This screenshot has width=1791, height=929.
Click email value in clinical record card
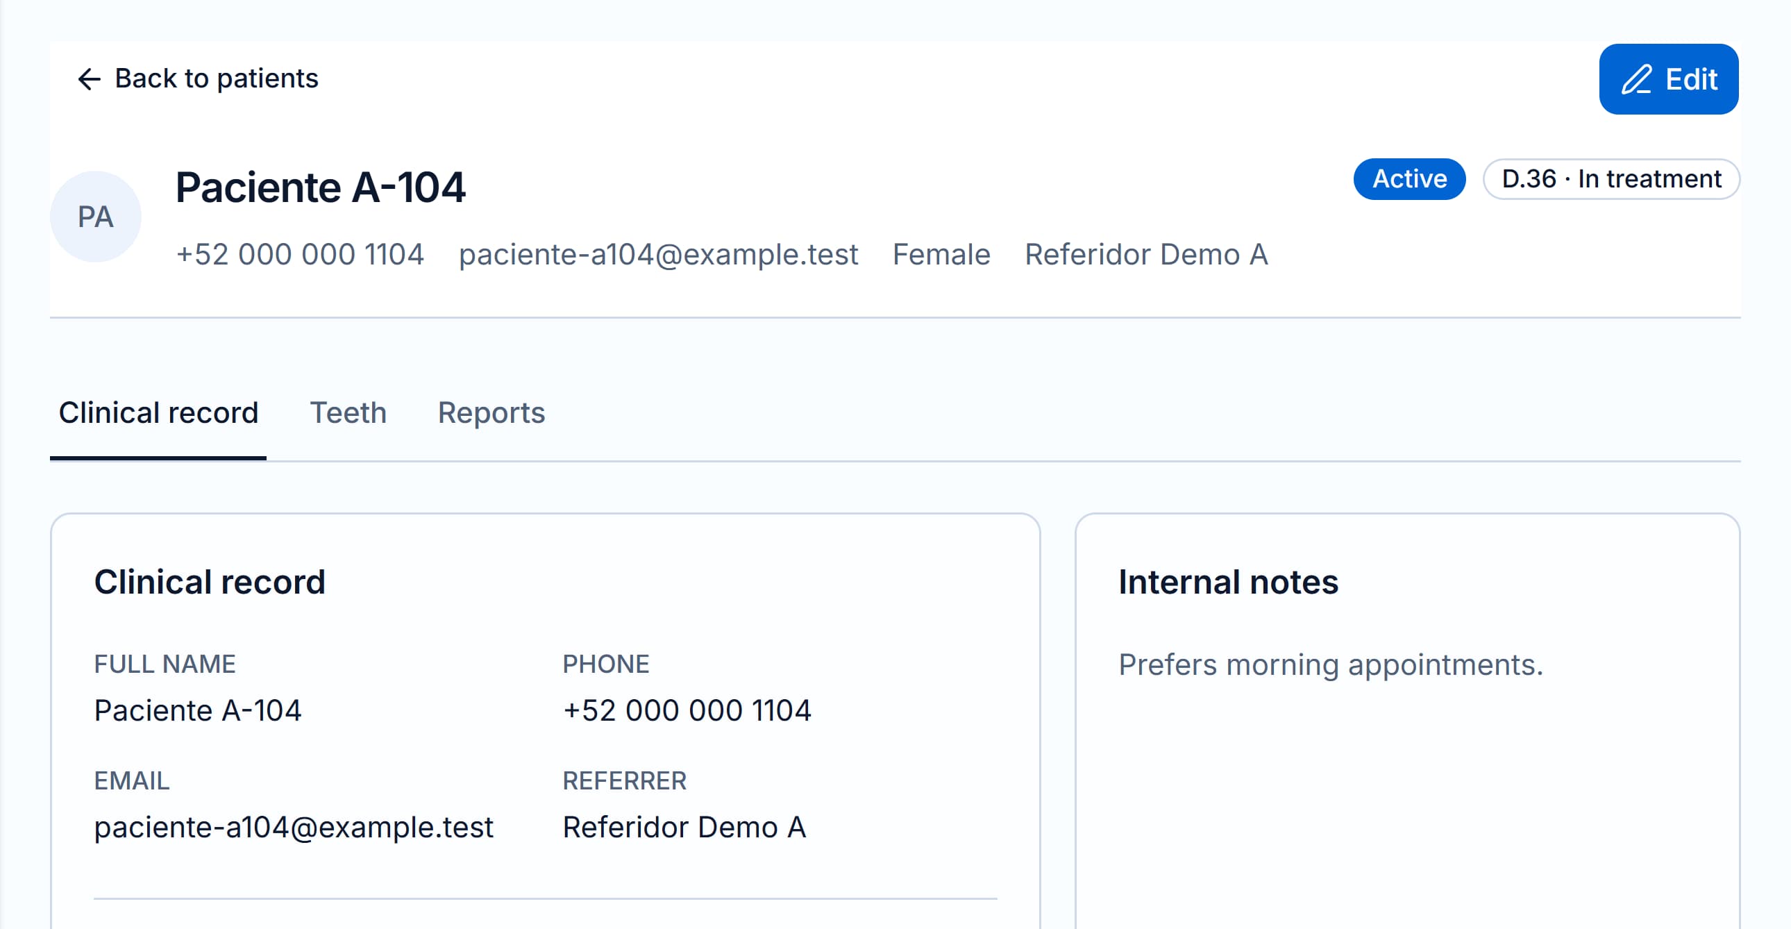click(x=294, y=828)
